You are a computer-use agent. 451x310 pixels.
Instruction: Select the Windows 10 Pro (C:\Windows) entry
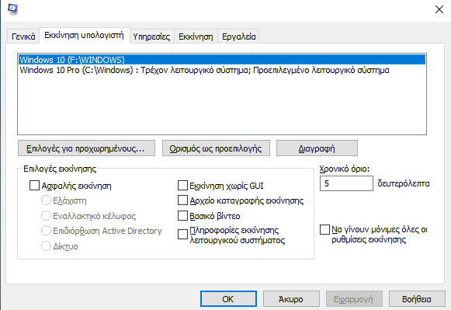click(x=222, y=70)
